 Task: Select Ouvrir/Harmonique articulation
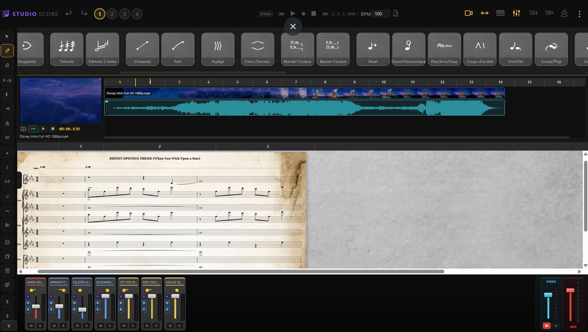[409, 49]
